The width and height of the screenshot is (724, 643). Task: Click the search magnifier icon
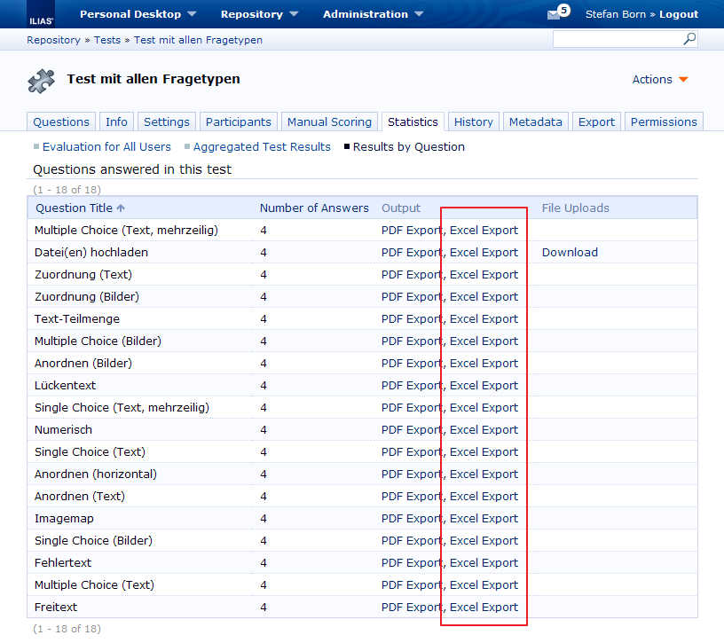pos(689,39)
